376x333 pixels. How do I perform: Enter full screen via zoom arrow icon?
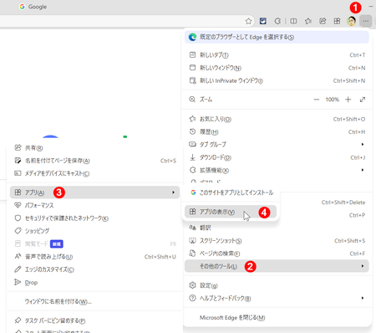click(363, 100)
